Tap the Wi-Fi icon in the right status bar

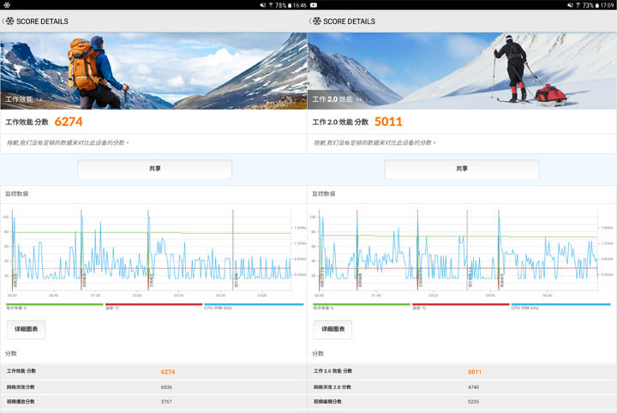(575, 5)
